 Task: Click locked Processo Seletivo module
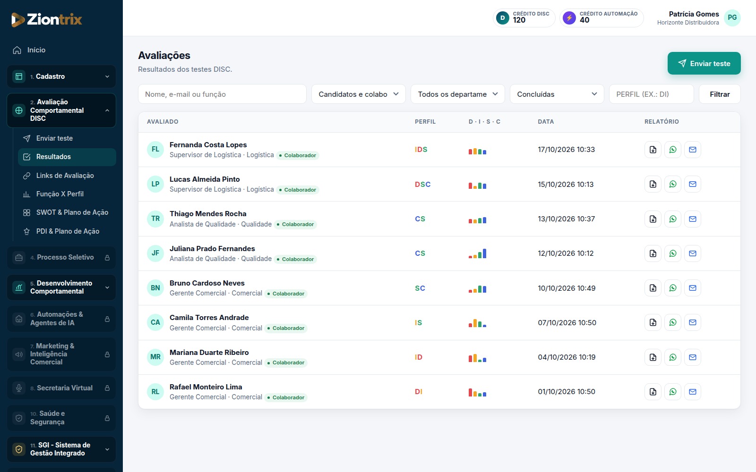click(x=61, y=258)
